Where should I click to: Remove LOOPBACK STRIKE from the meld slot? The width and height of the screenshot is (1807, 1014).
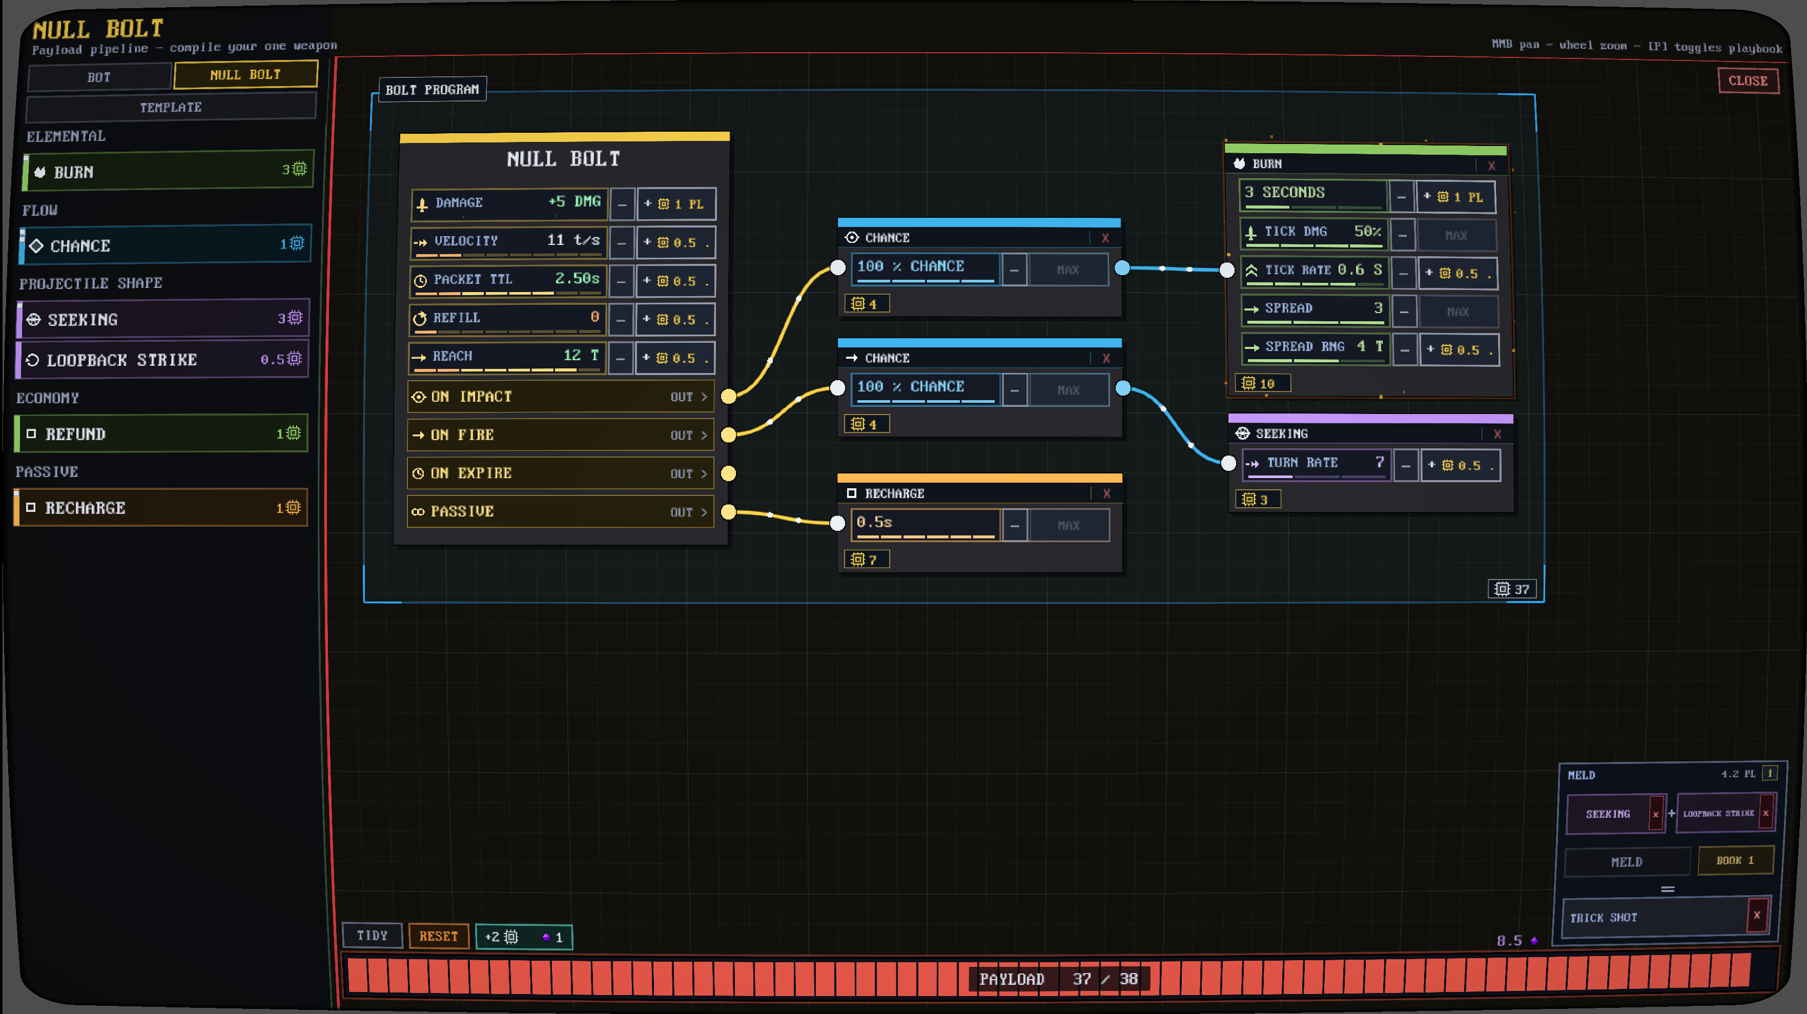tap(1765, 813)
